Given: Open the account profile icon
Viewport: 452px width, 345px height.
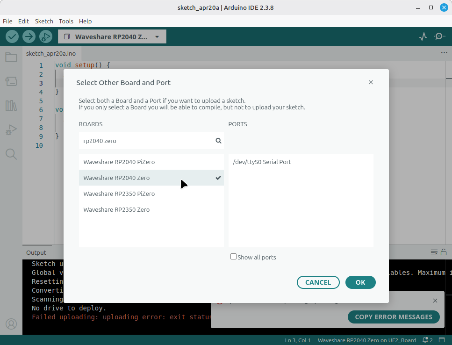Looking at the screenshot, I should click(x=11, y=324).
